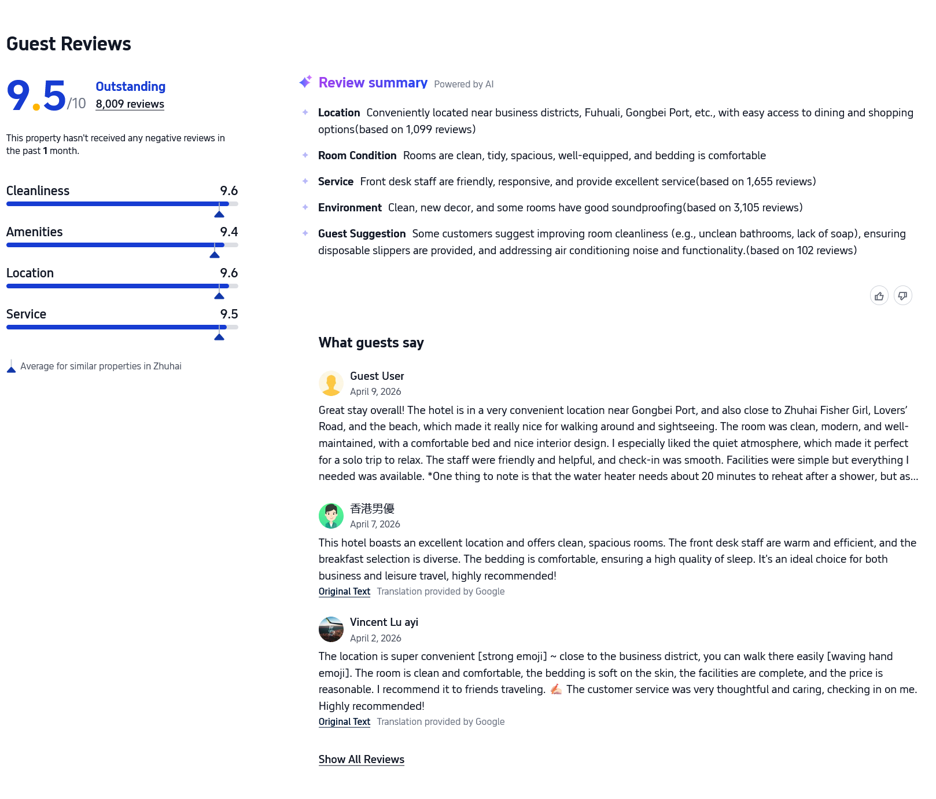Screen dimensions: 936x799
Task: Click the Review summary sparkle icon
Action: tap(305, 82)
